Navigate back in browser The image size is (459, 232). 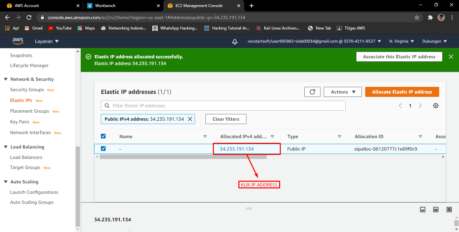[7, 17]
